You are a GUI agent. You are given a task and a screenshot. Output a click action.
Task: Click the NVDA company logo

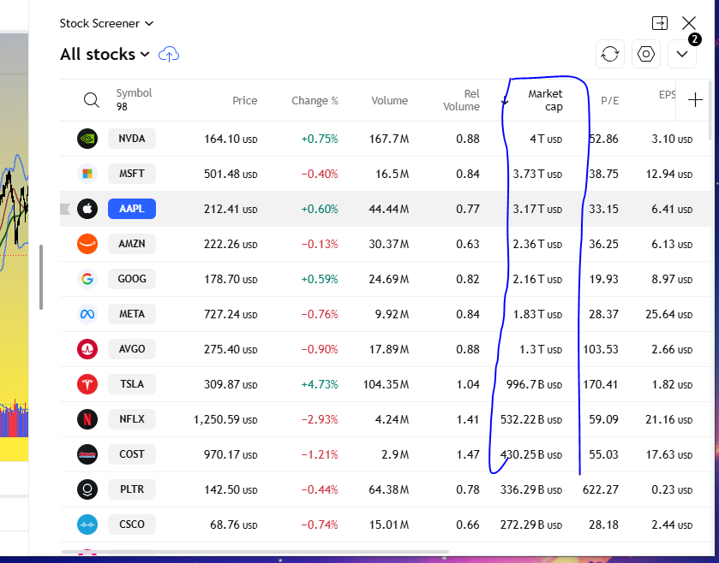[87, 139]
